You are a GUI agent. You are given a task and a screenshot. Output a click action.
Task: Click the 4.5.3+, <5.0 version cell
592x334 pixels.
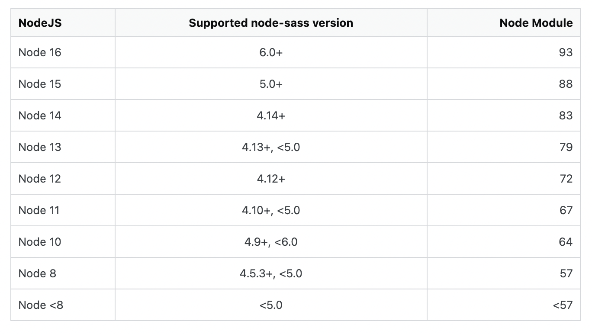pos(271,273)
